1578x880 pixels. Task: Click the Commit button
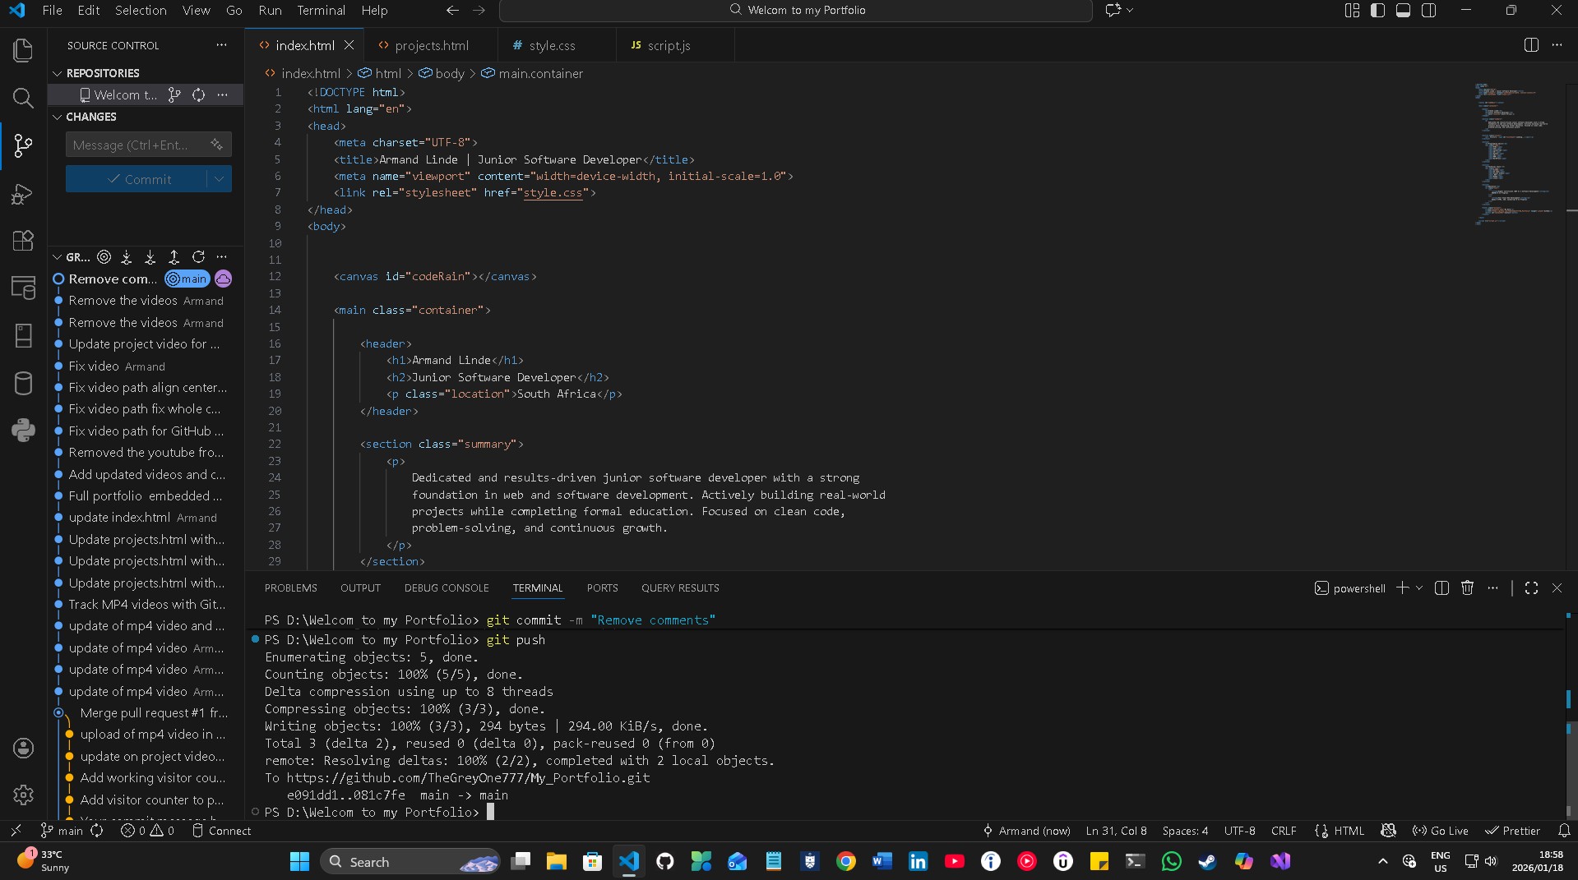[141, 178]
